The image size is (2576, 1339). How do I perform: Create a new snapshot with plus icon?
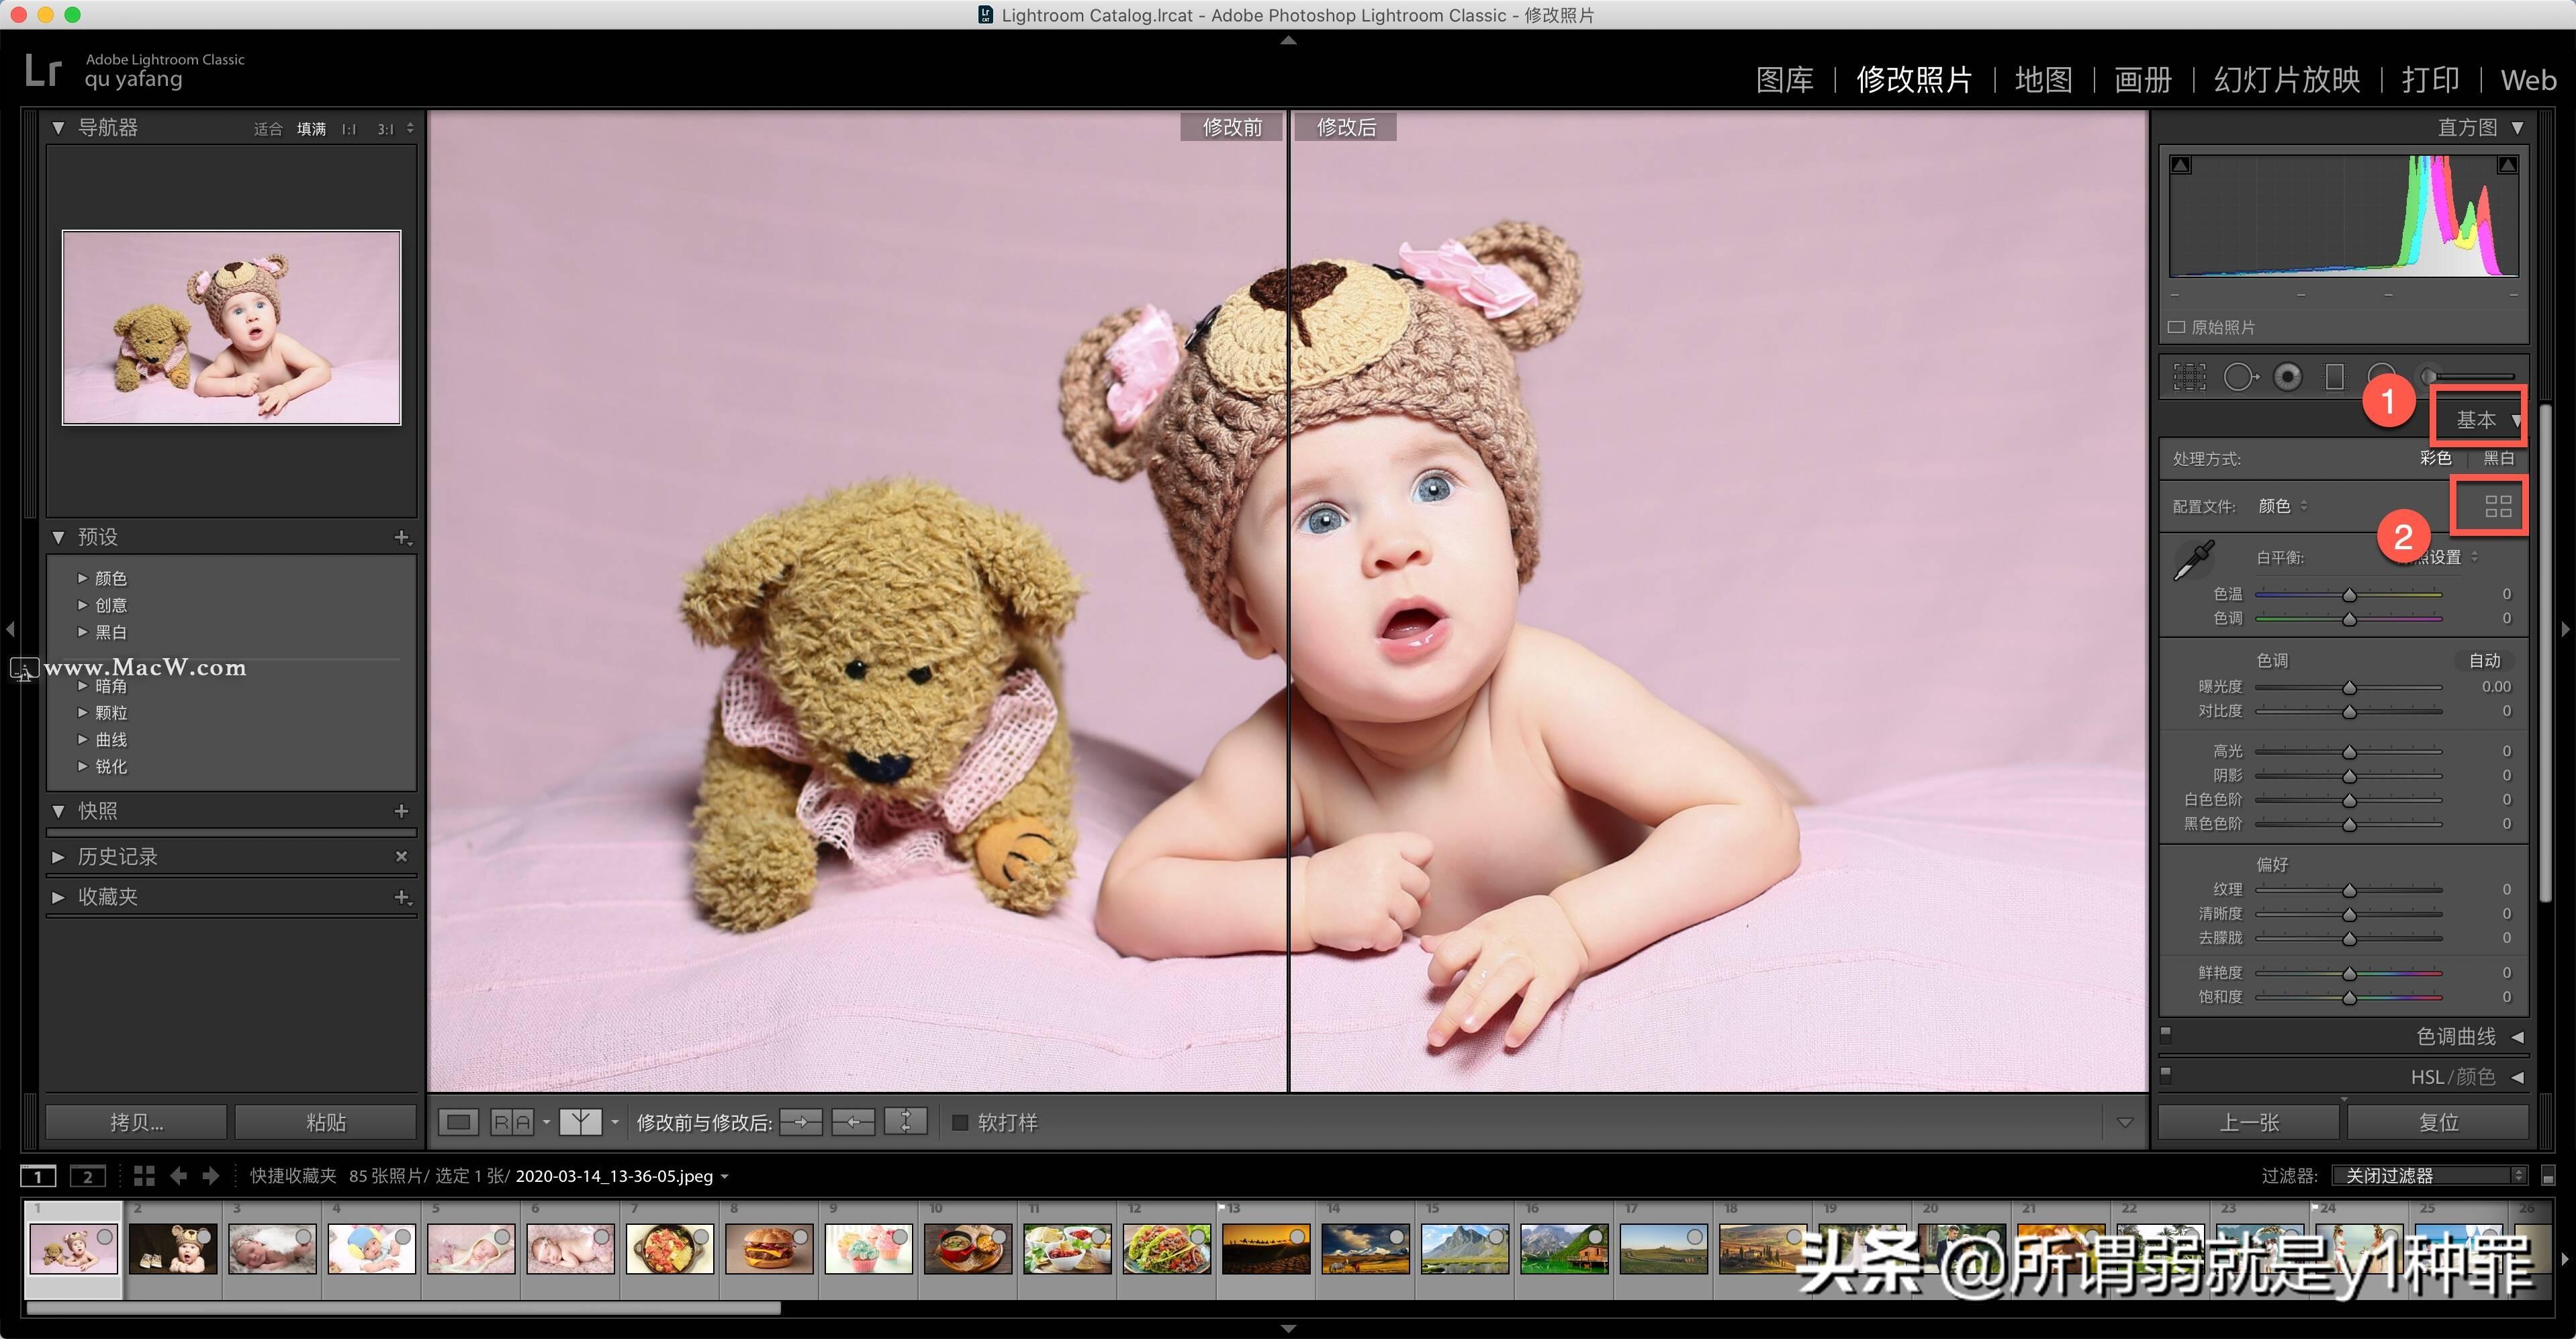(x=401, y=811)
